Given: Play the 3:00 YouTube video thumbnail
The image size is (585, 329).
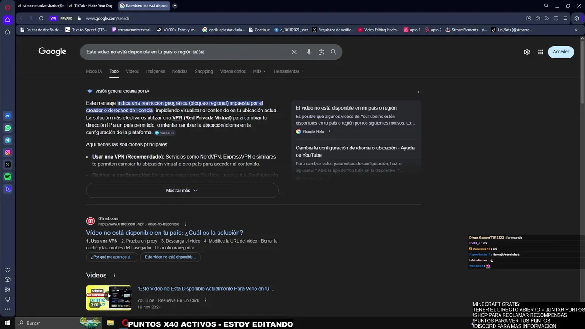Looking at the screenshot, I should tap(109, 297).
